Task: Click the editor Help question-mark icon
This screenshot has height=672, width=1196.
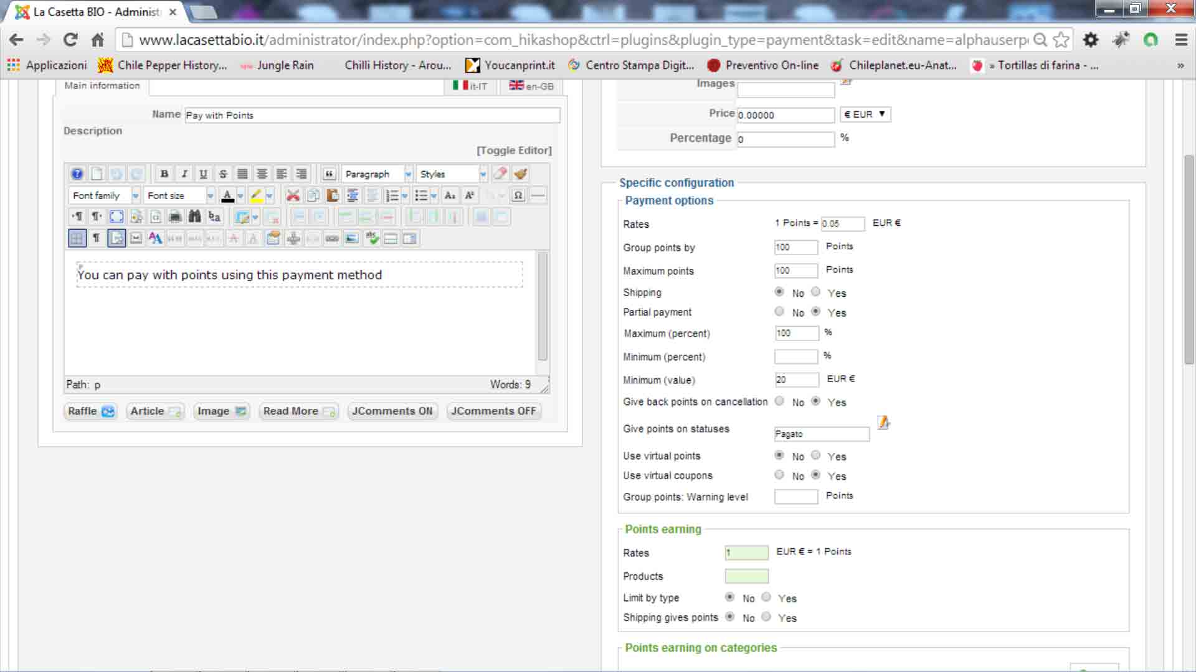Action: point(77,174)
